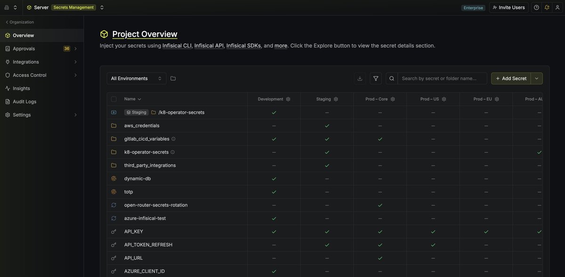
Task: Open the project switcher next to Secrets Management
Action: point(102,8)
